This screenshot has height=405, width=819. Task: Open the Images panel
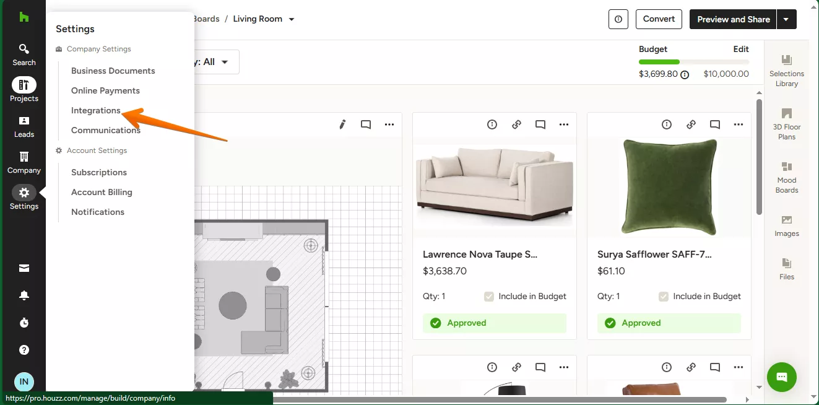tap(787, 225)
